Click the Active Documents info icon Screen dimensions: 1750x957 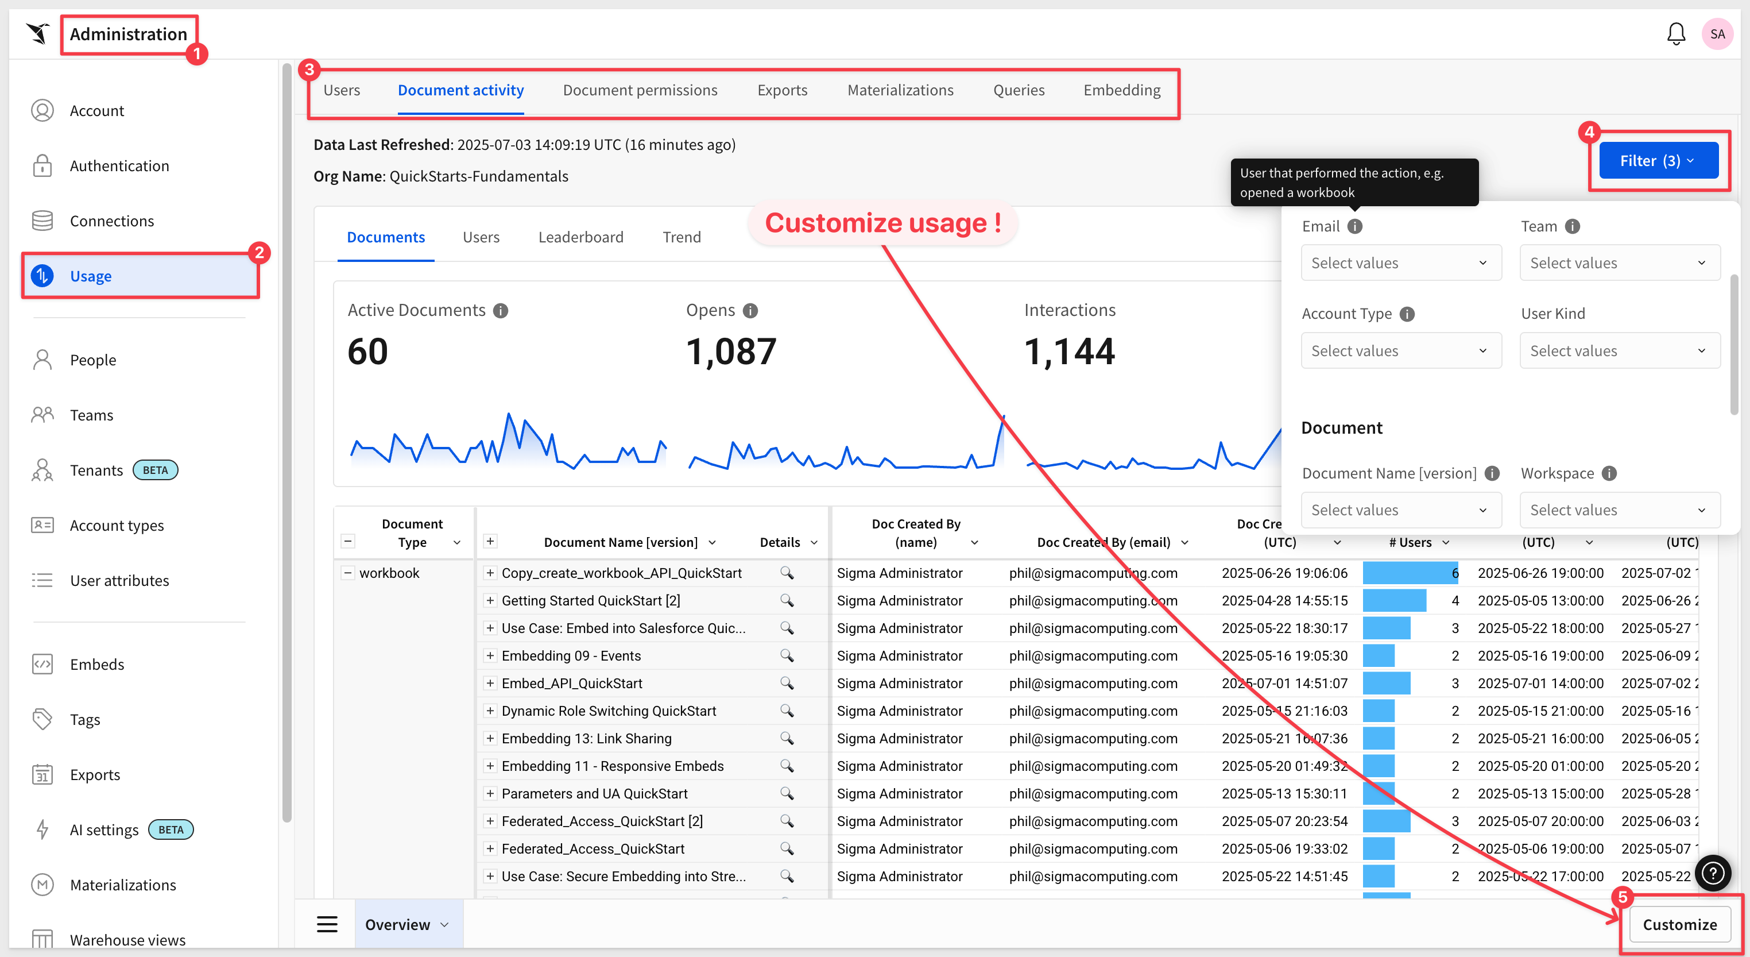[501, 311]
